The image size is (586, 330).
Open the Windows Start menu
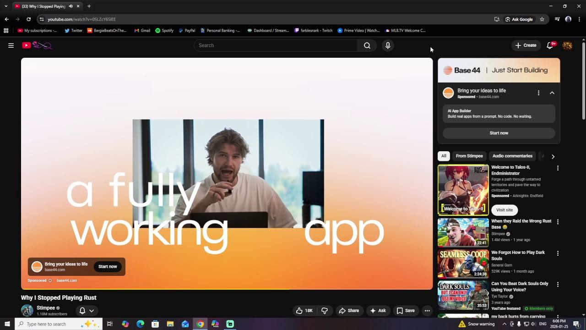coord(7,324)
